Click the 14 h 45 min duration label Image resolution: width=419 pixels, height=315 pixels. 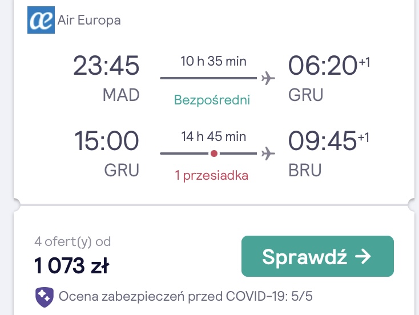click(x=213, y=136)
